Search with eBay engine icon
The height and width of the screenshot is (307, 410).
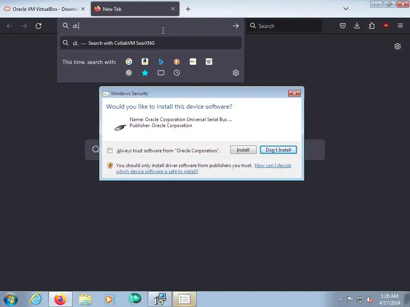(x=193, y=62)
